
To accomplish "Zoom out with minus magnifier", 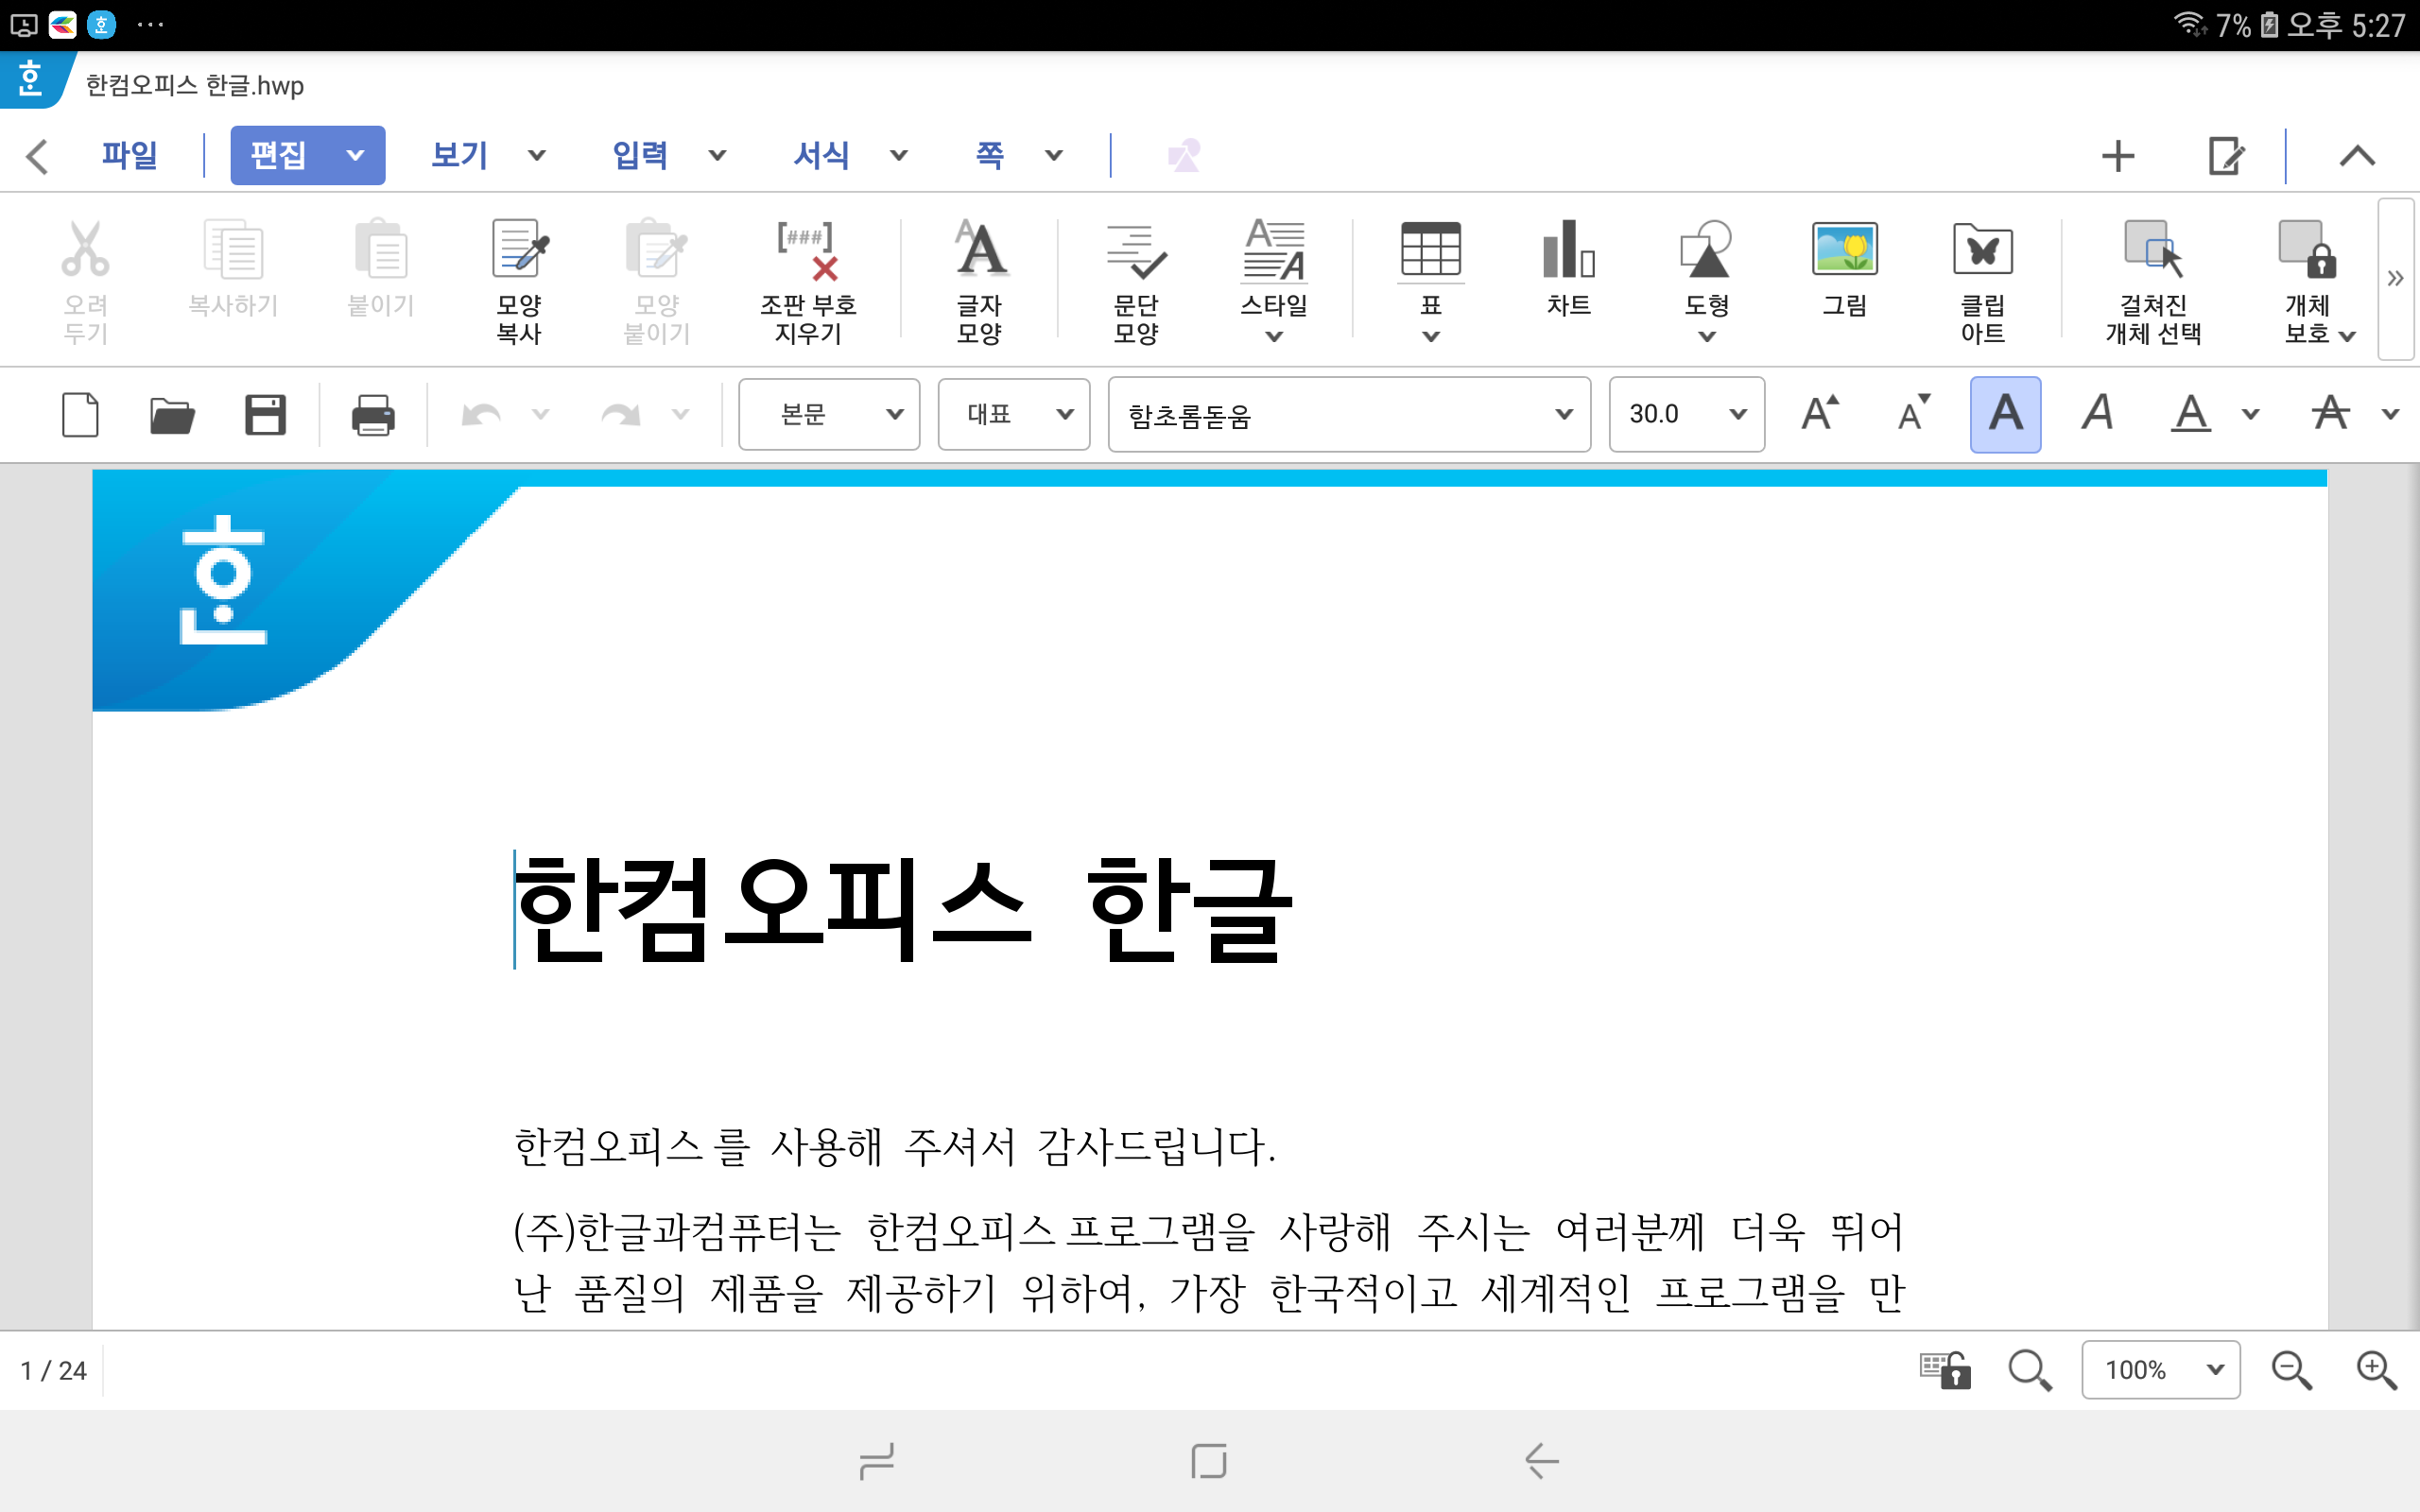I will [2291, 1370].
